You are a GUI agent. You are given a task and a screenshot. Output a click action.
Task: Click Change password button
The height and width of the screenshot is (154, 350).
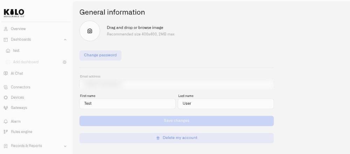point(100,55)
